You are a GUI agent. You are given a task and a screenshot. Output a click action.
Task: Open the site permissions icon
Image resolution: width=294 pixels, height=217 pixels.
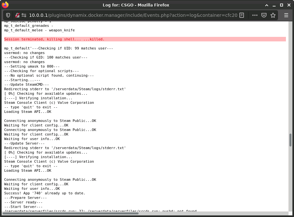pyautogui.click(x=24, y=15)
